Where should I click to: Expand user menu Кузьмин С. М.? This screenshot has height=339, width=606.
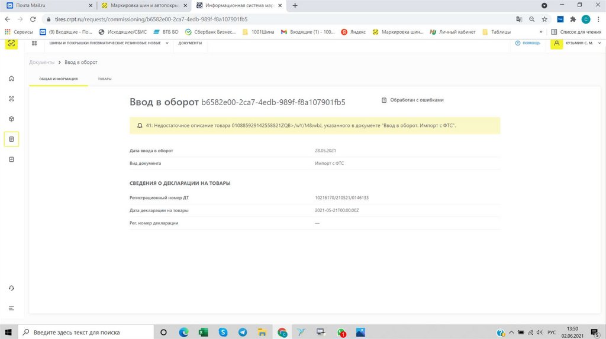point(583,43)
